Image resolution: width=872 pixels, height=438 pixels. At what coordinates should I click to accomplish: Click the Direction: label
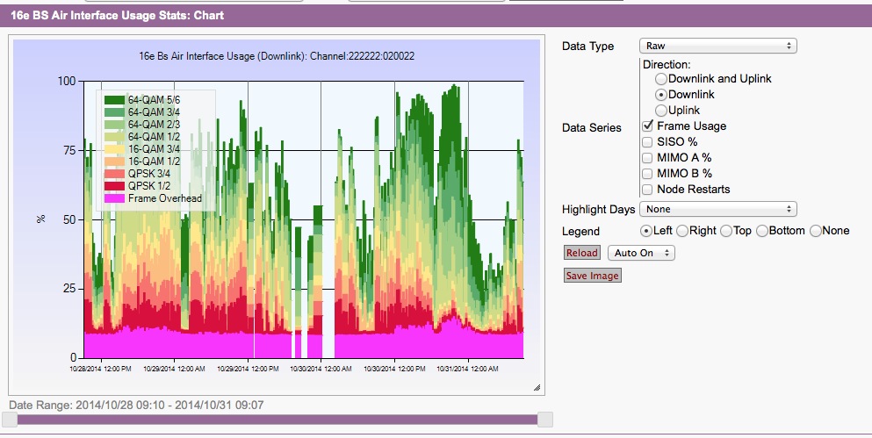click(x=667, y=64)
